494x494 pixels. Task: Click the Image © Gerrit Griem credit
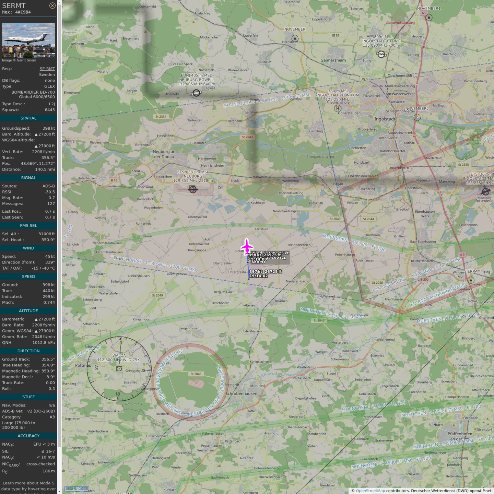19,60
